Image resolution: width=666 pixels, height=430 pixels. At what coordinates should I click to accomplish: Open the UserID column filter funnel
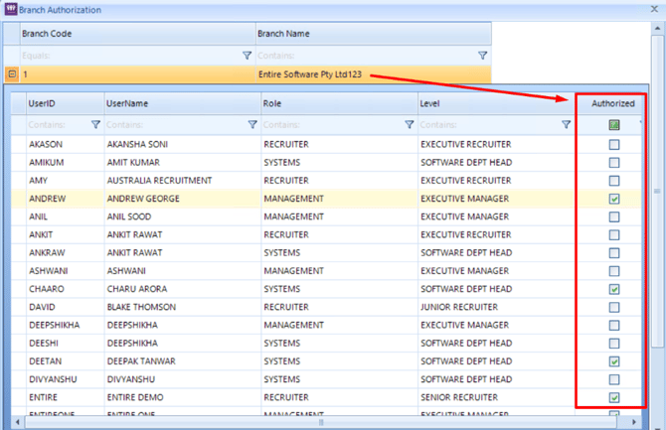(x=95, y=125)
